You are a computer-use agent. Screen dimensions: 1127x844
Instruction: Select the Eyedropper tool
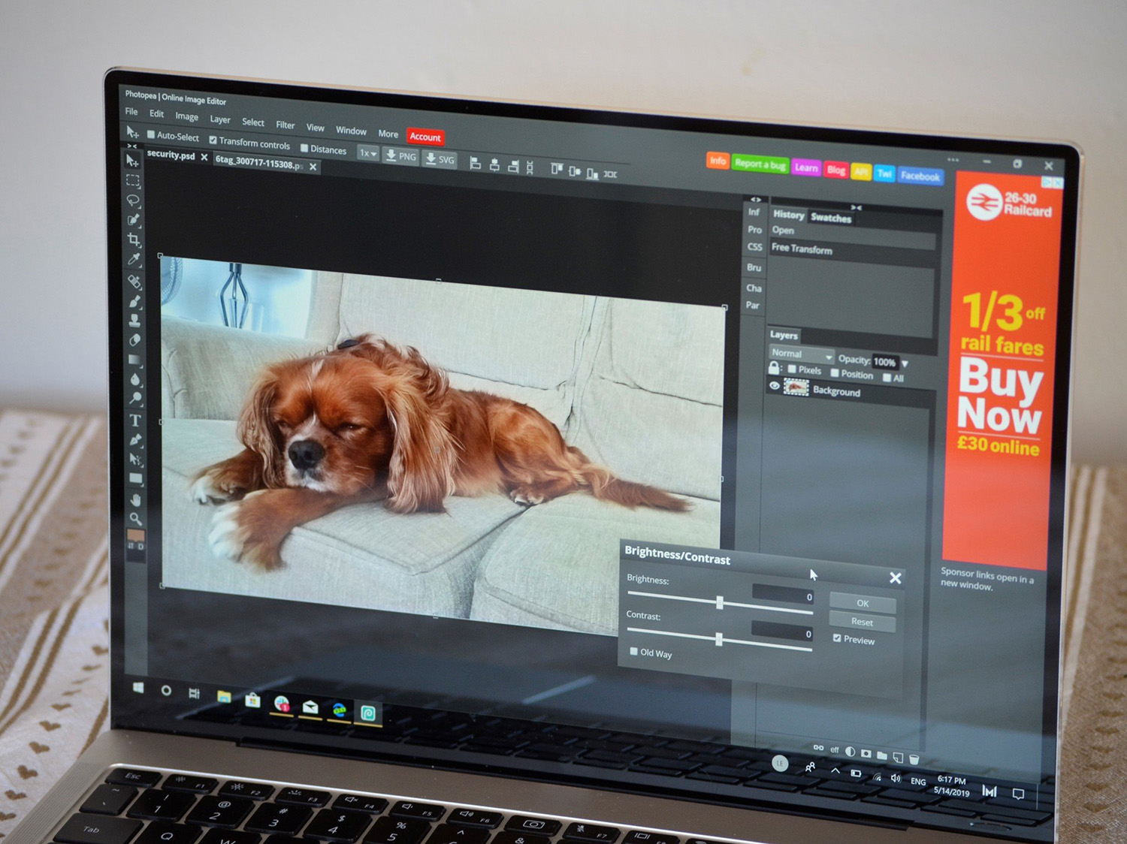tap(134, 260)
